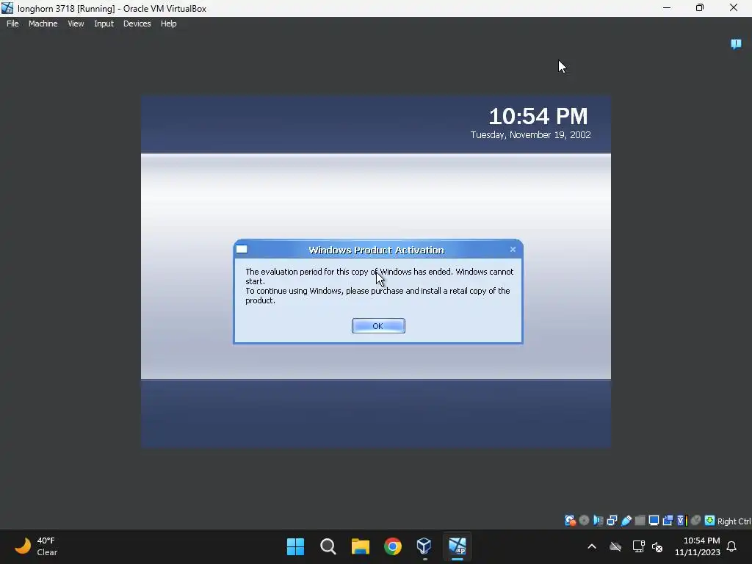The image size is (752, 564).
Task: Open the weather widget showing 40°F Clear
Action: pyautogui.click(x=36, y=546)
